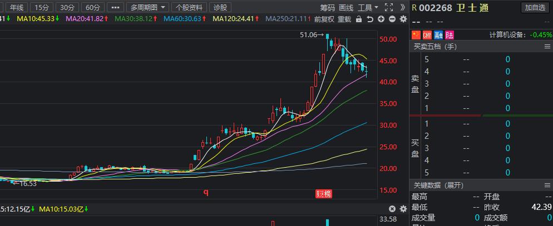
Task: Click the R margin-trading marker beside 002268
Action: tap(414, 8)
